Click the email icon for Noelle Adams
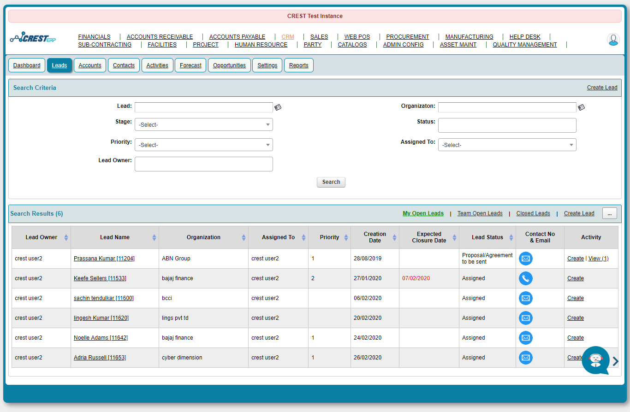Screen dimensions: 630x412 (525, 338)
